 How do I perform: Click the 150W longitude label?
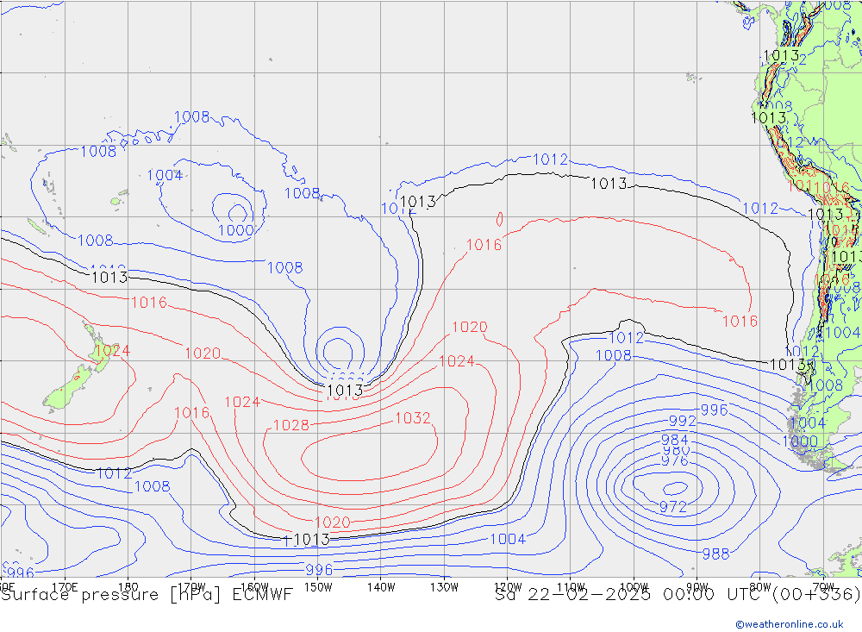coord(318,587)
